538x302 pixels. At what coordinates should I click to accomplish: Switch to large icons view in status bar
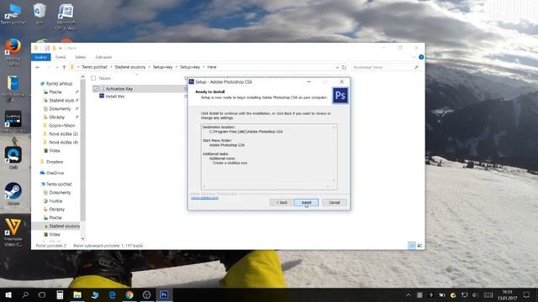419,246
